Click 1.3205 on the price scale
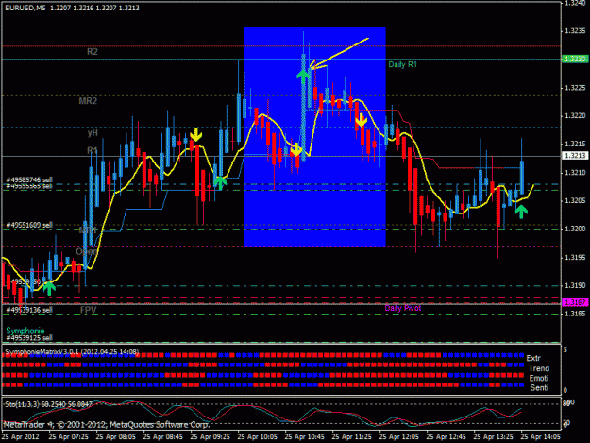 575,200
